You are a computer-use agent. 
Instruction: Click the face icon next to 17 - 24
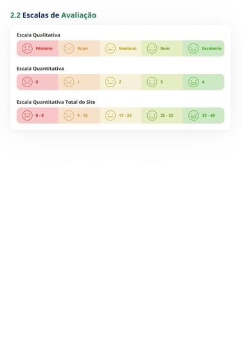[x=111, y=115]
